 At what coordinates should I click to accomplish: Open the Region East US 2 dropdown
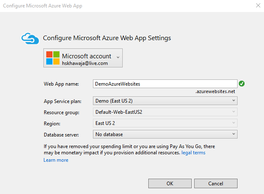pyautogui.click(x=165, y=123)
